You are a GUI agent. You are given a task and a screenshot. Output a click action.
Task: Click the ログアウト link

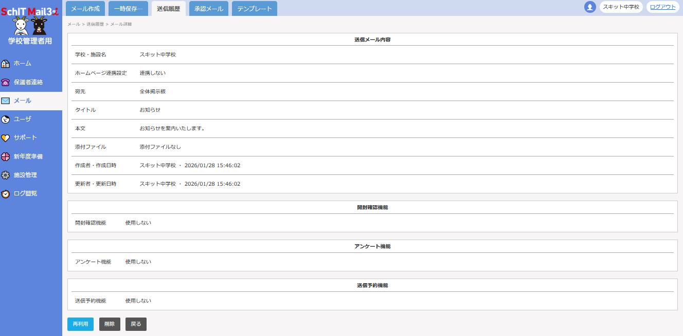pos(663,7)
